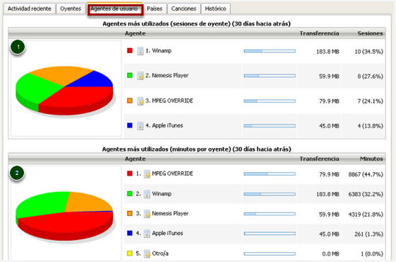The image size is (396, 262).
Task: Open the Países tab
Action: (x=154, y=8)
